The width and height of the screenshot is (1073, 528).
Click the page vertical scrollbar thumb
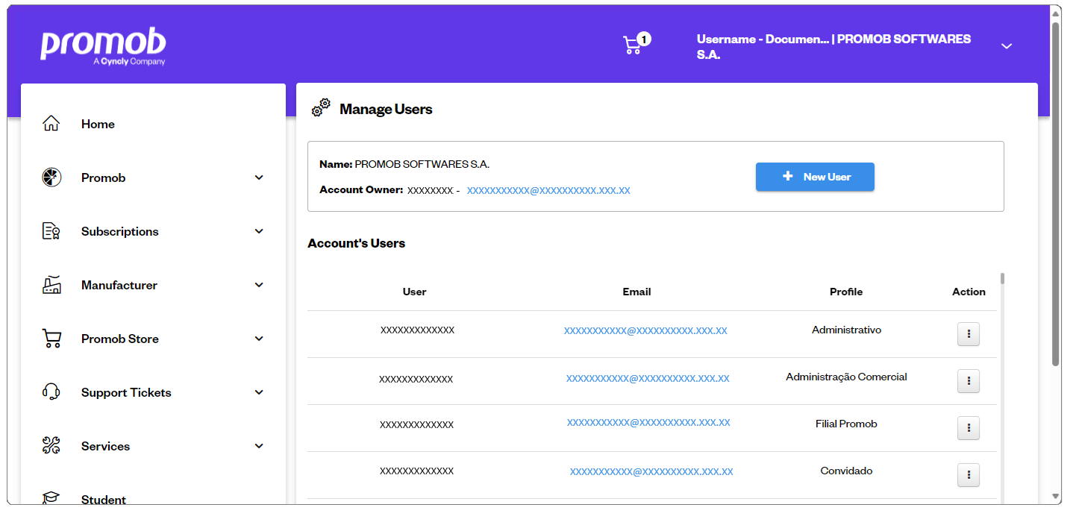(1055, 194)
